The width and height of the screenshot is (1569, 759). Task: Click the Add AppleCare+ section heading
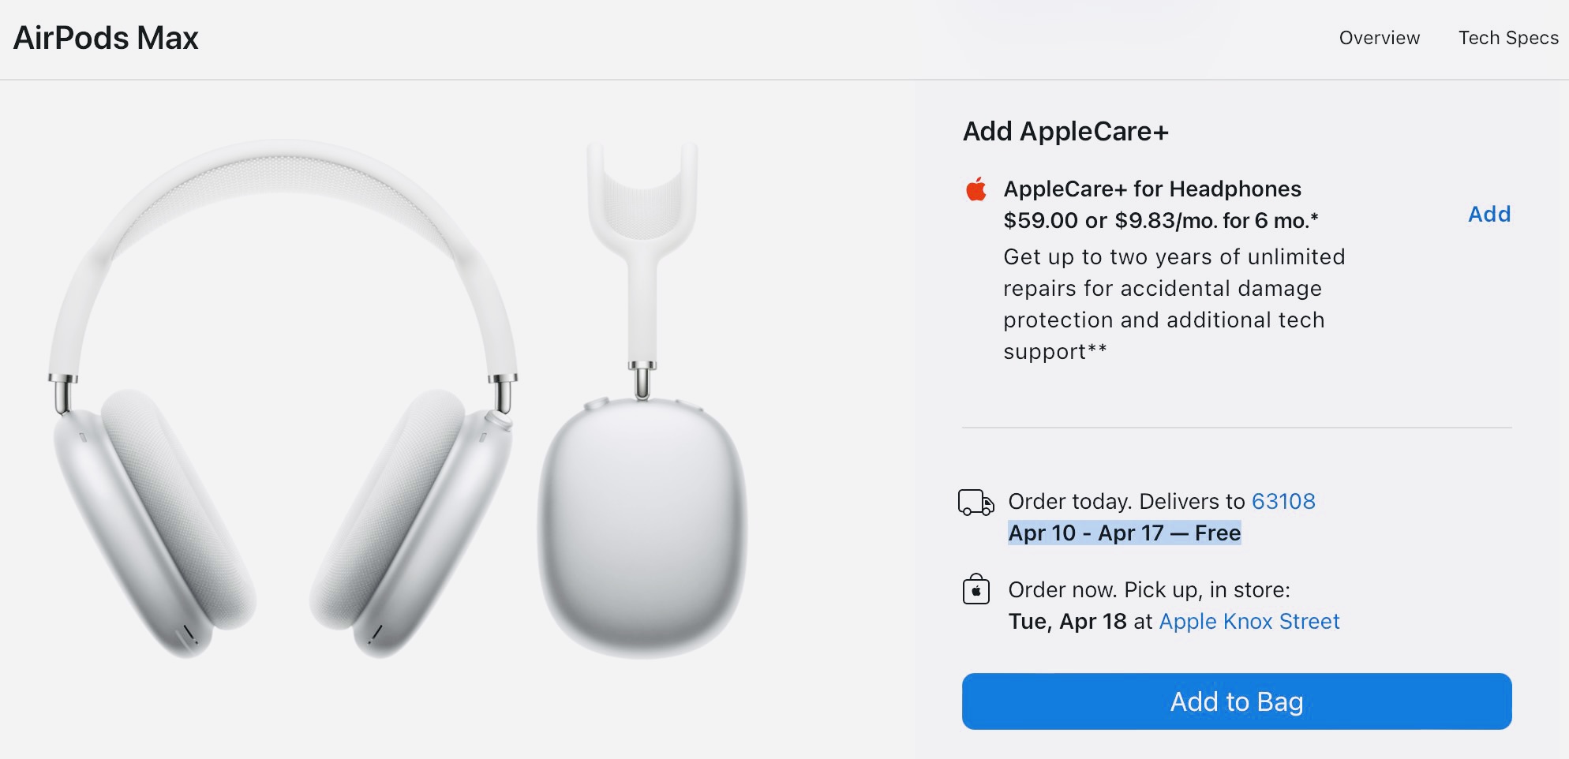coord(1065,131)
